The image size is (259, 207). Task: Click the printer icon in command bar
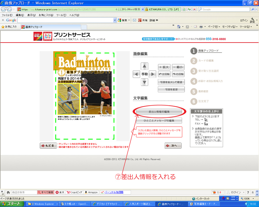(x=201, y=27)
